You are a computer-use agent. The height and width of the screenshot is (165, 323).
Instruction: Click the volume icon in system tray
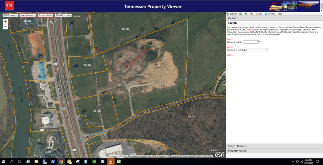[301, 161]
